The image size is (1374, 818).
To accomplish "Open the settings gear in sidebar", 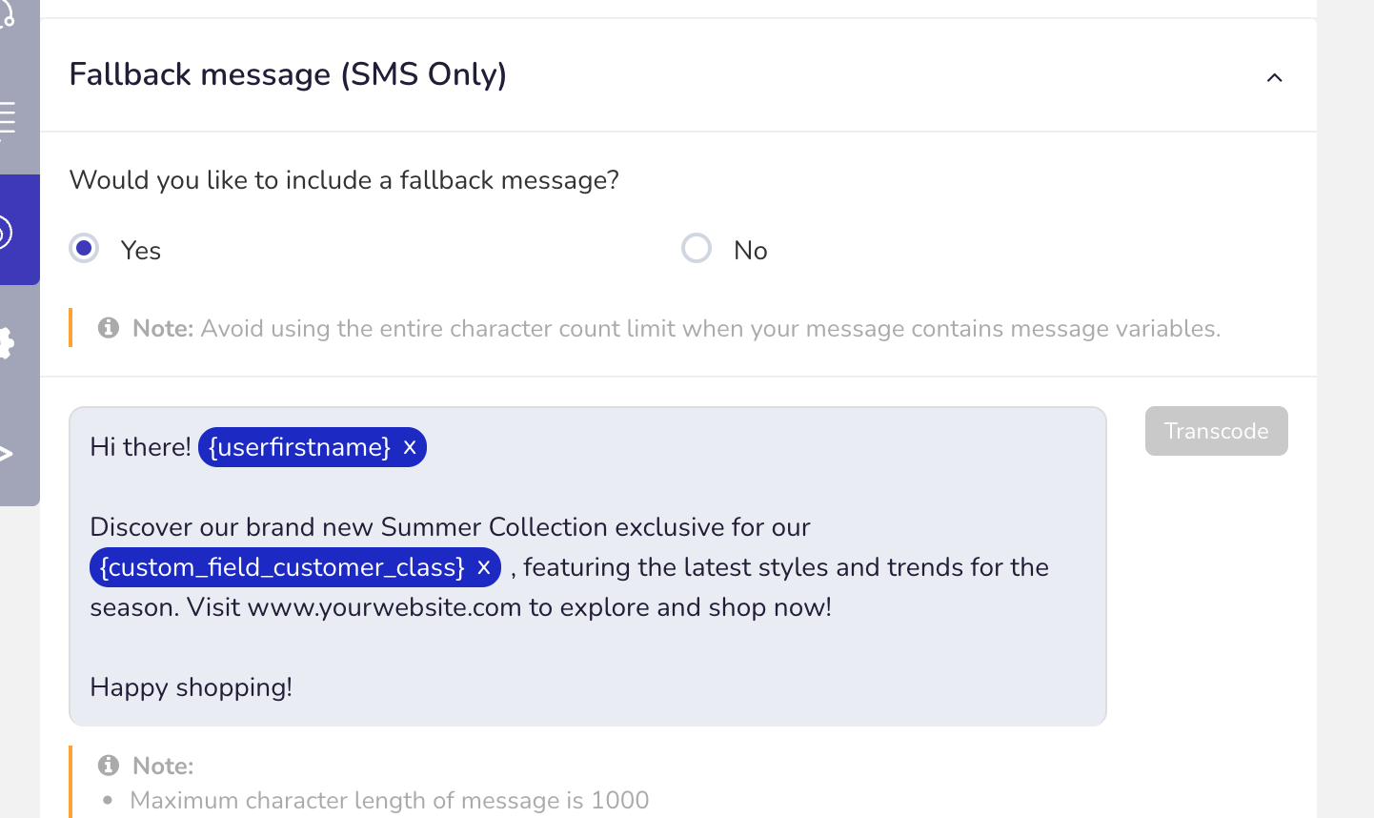I will pos(7,343).
